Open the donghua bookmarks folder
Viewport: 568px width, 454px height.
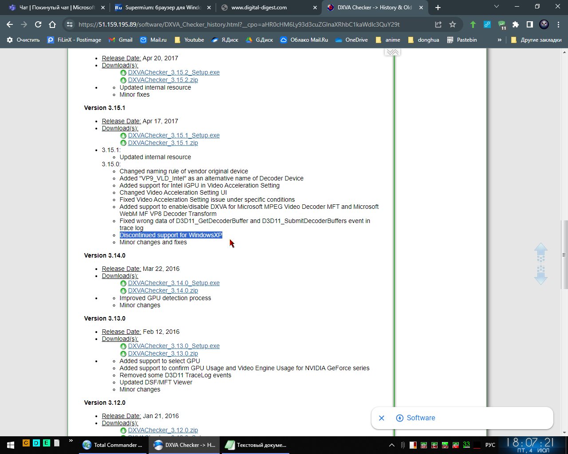423,40
